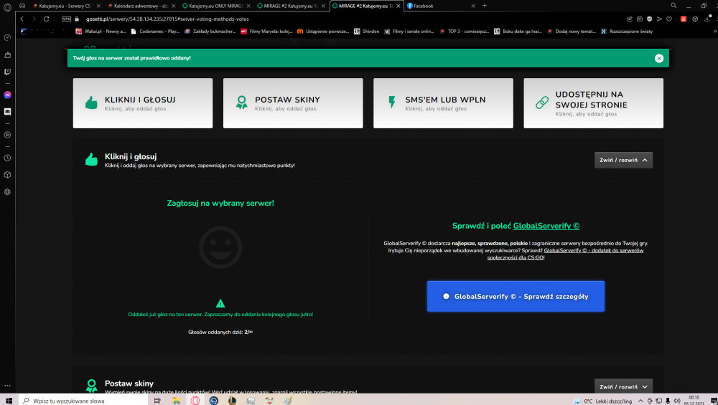Open Discord in the Opera sidebar
Image resolution: width=718 pixels, height=405 pixels.
pyautogui.click(x=7, y=112)
